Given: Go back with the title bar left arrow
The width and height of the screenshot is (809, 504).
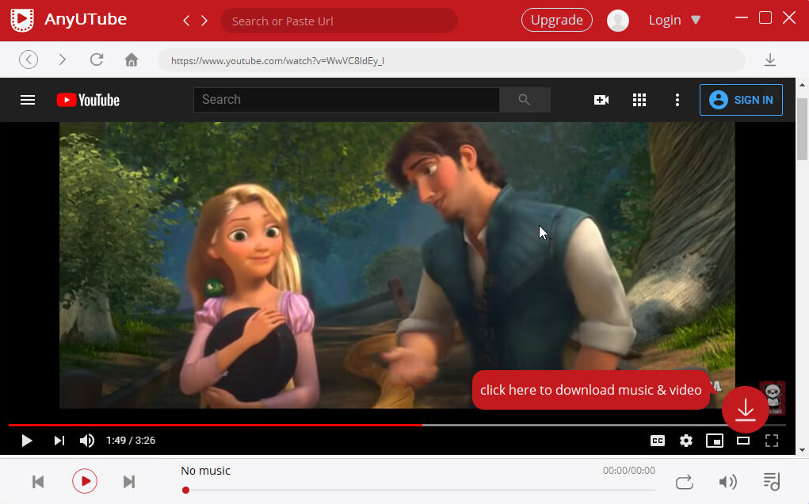Looking at the screenshot, I should [186, 21].
